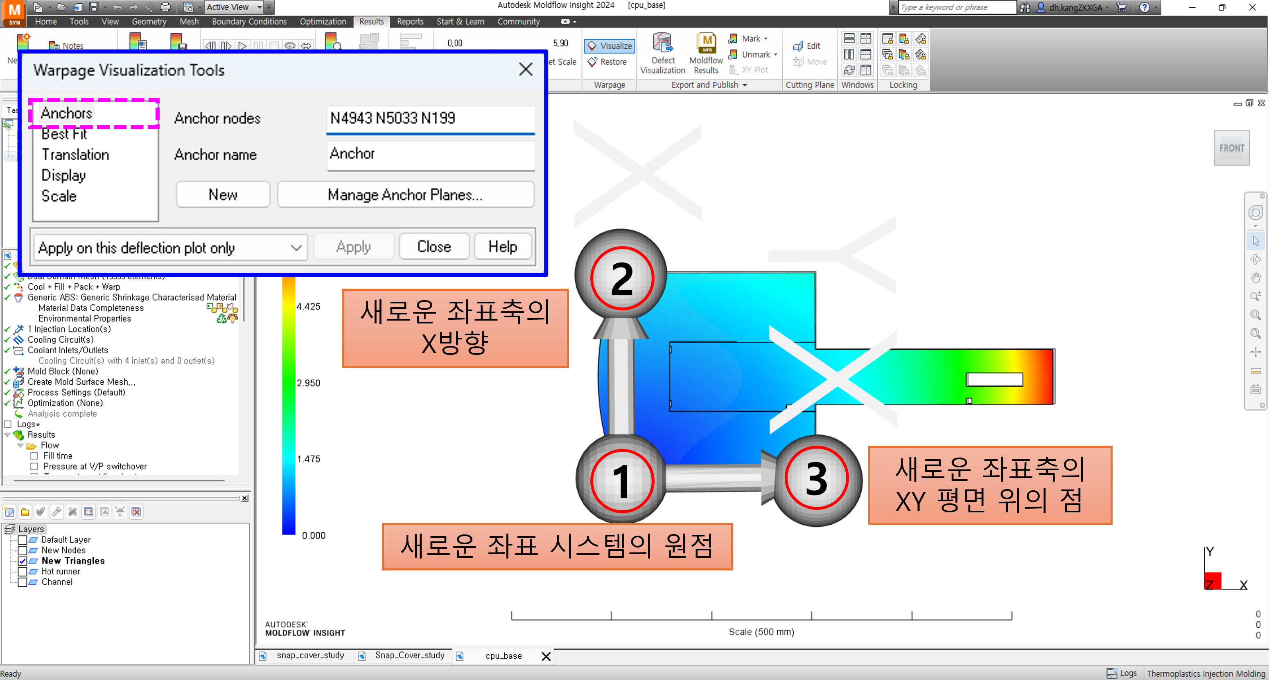Screen dimensions: 1269x680
Task: Expand the Export and Publish panel arrow
Action: pos(745,85)
